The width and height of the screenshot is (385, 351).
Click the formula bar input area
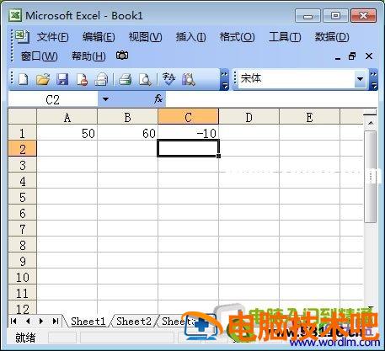coord(271,99)
